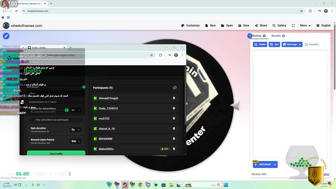Expand the Add wheel arrow dropdown
Viewport: 336px width, 189px height.
coord(275,165)
